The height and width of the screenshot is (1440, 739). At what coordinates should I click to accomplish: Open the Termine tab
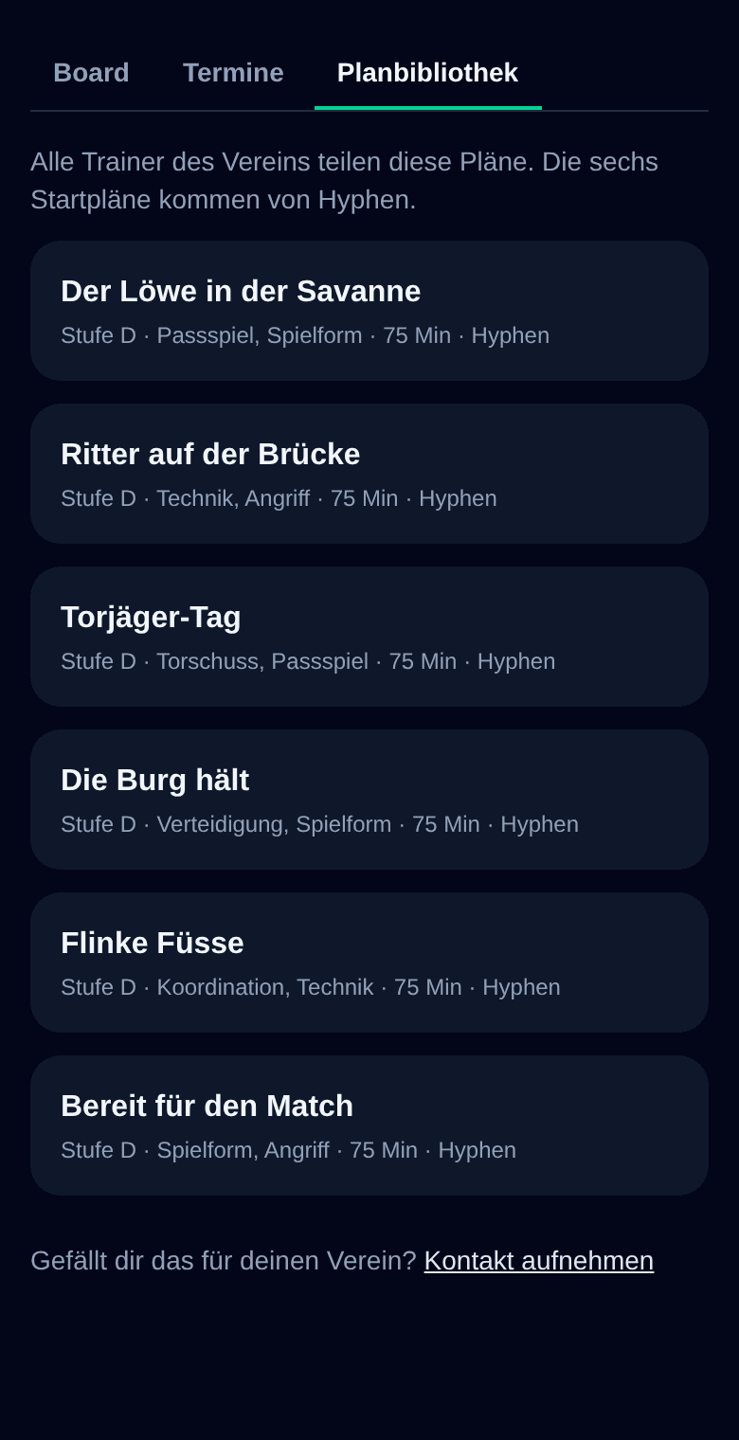pyautogui.click(x=233, y=73)
